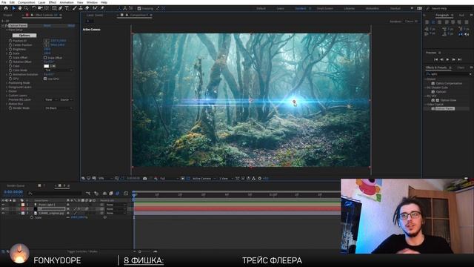The image size is (474, 267).
Task: Center paragraph text
Action: tap(433, 22)
